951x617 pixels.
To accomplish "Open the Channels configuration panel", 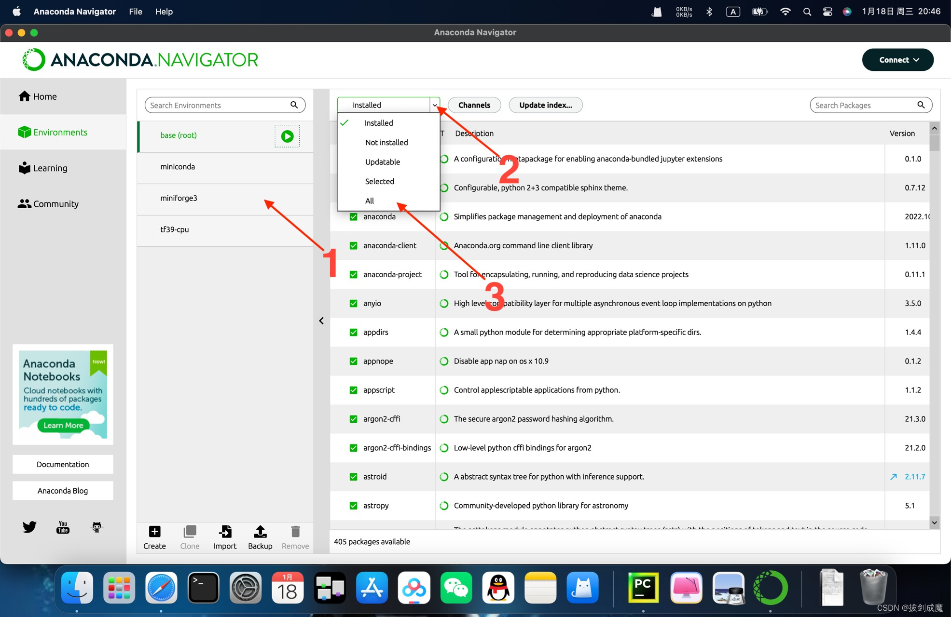I will click(475, 105).
